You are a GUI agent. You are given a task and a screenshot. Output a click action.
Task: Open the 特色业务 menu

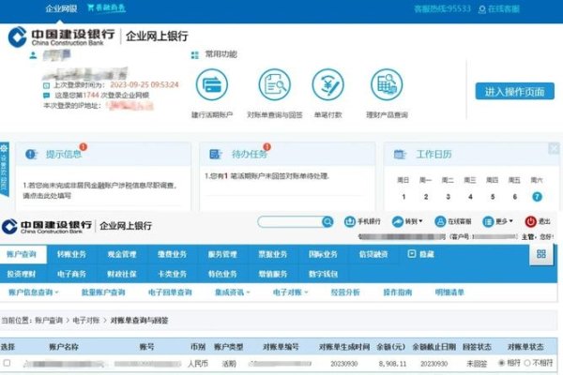(x=222, y=274)
